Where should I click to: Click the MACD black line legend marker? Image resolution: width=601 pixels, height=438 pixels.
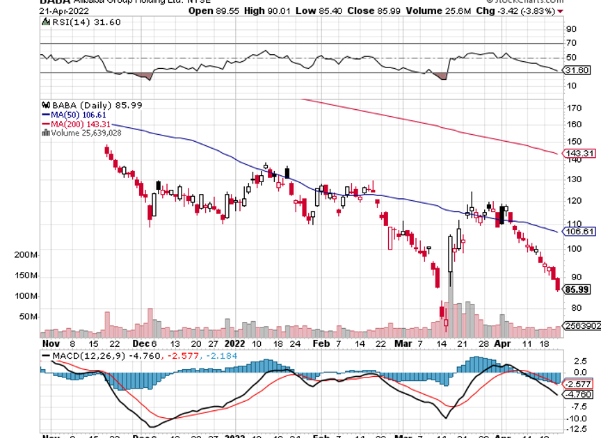[47, 356]
